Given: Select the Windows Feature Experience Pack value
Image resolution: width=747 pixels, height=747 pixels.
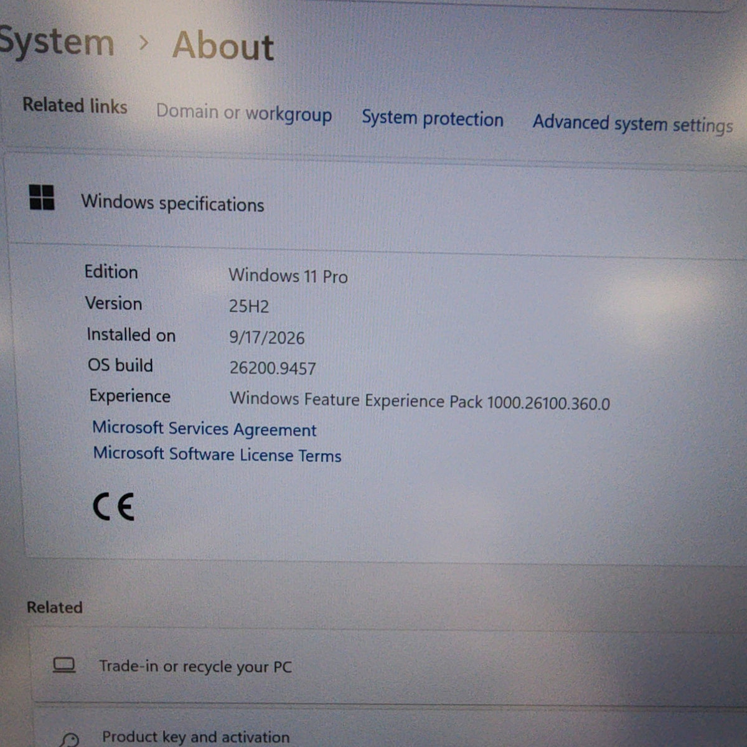Looking at the screenshot, I should coord(420,401).
